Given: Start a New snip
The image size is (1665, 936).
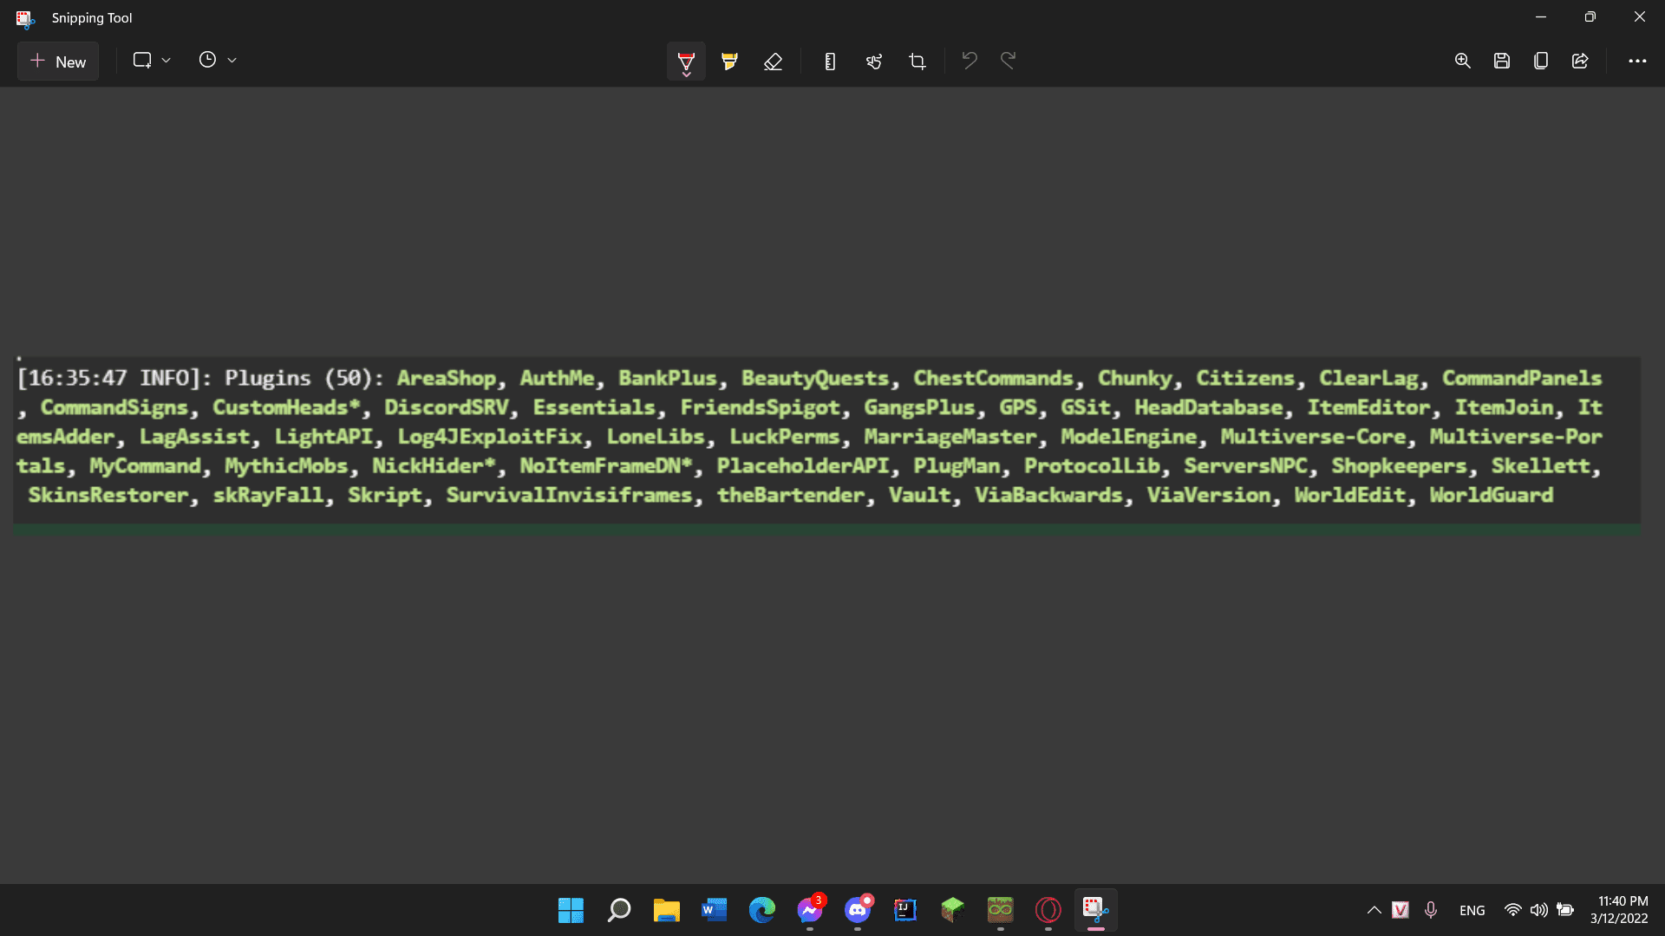Looking at the screenshot, I should [58, 62].
